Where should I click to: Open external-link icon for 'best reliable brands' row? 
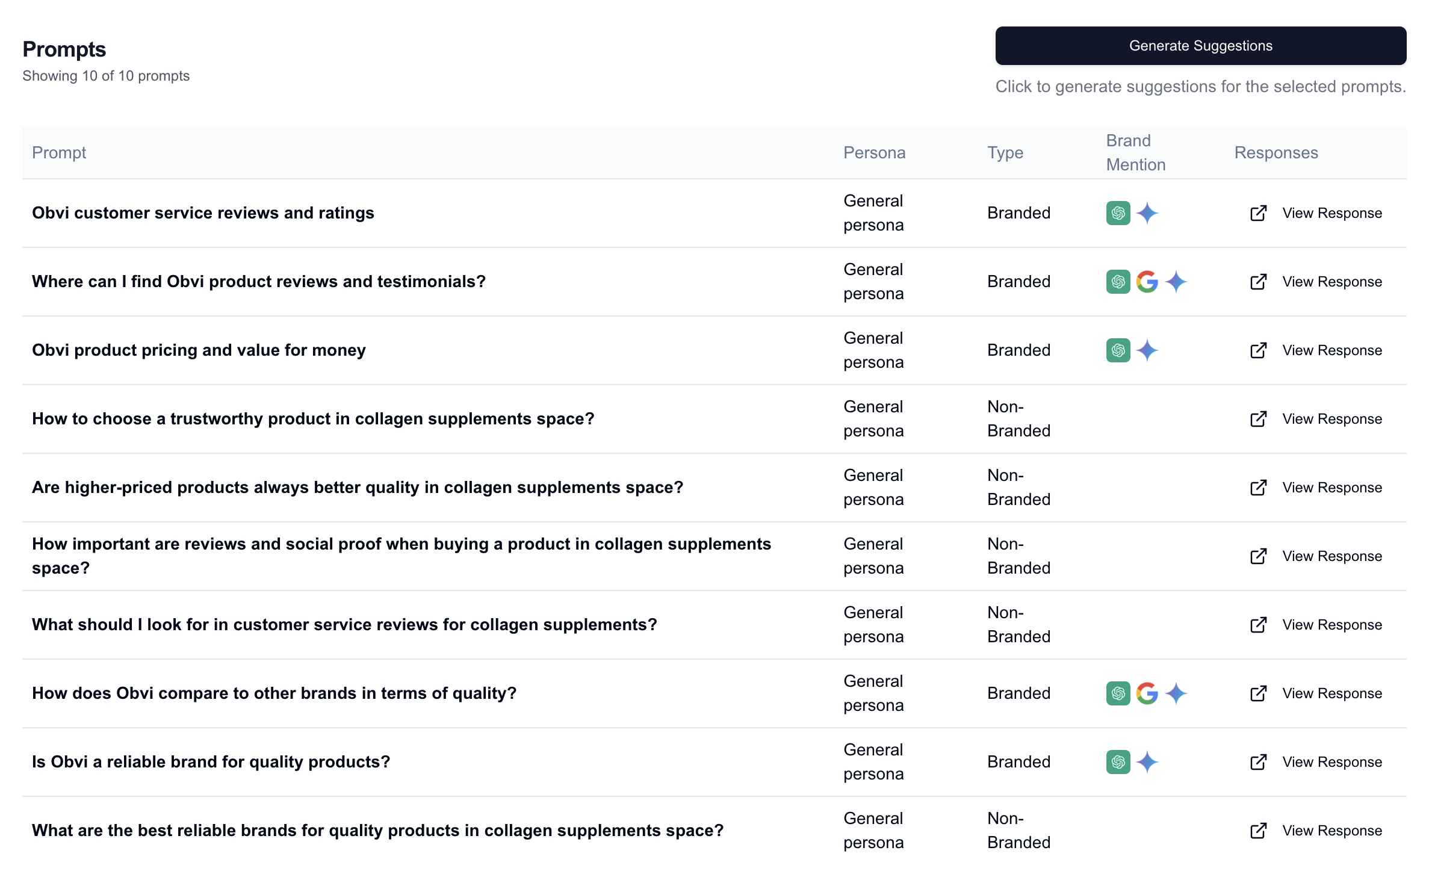click(x=1258, y=831)
